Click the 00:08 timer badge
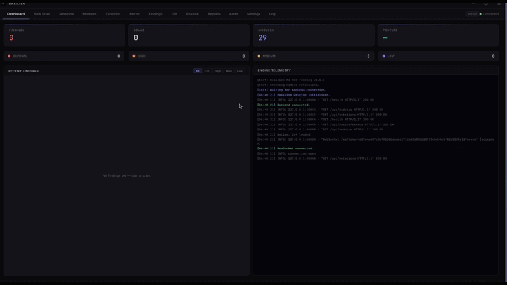Viewport: 507px width, 285px height. point(472,14)
